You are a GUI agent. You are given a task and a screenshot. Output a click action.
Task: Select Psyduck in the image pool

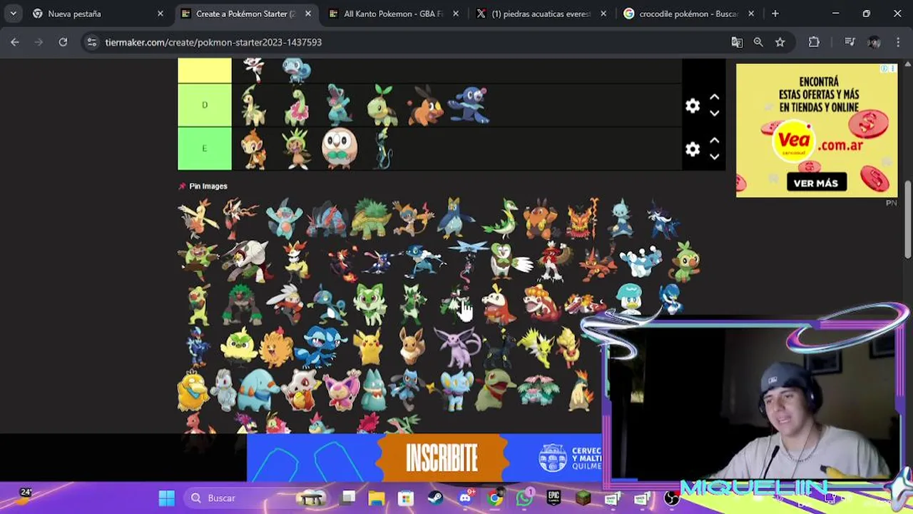[x=193, y=391]
